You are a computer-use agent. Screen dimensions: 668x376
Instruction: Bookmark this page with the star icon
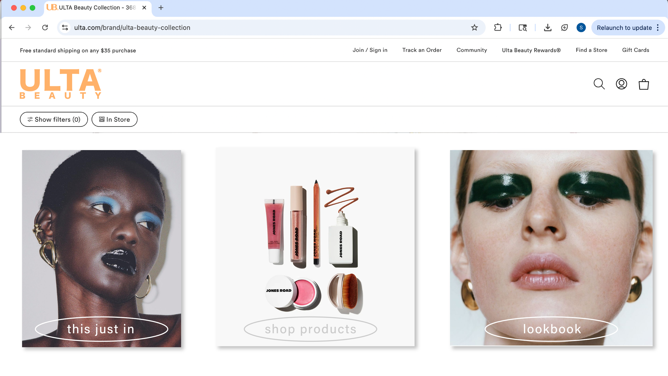tap(474, 28)
